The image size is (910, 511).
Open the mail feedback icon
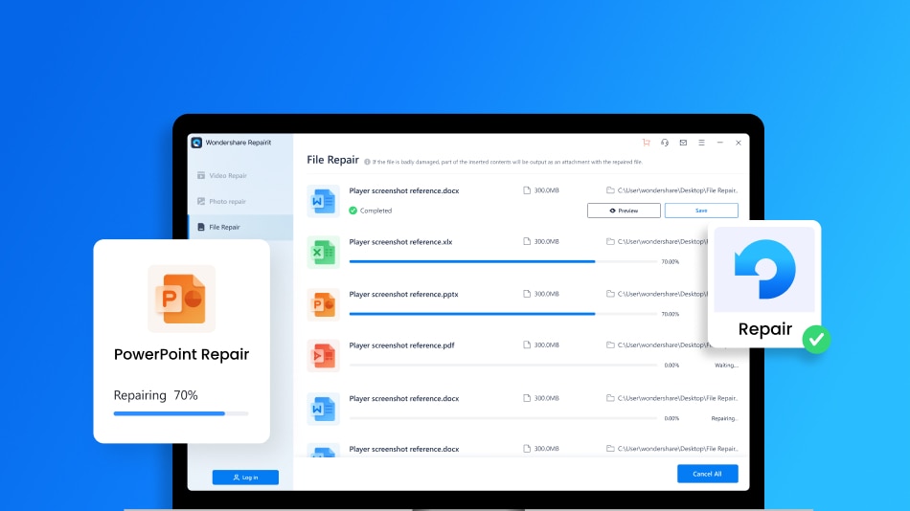coord(683,143)
